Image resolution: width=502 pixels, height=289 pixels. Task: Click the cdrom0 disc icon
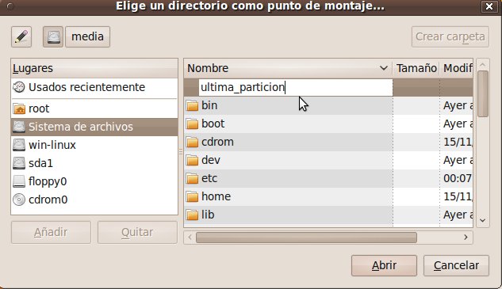click(x=19, y=200)
